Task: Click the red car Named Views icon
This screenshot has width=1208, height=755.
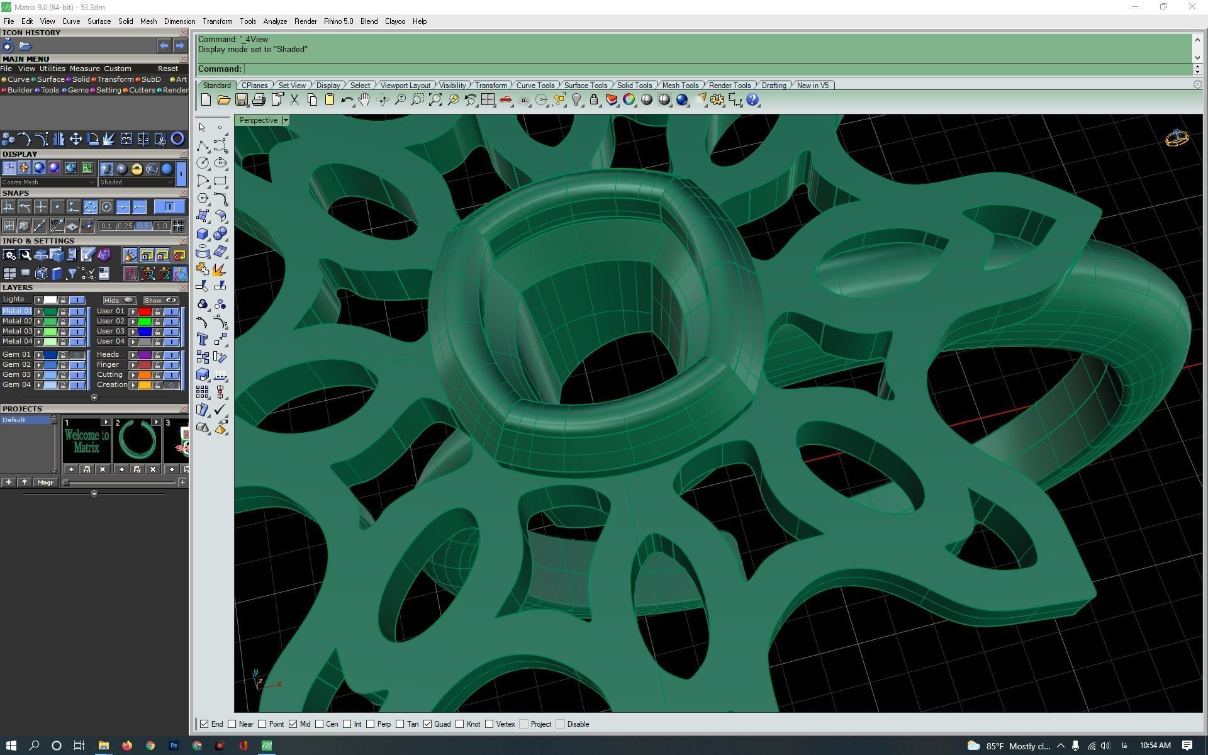Action: pos(505,99)
